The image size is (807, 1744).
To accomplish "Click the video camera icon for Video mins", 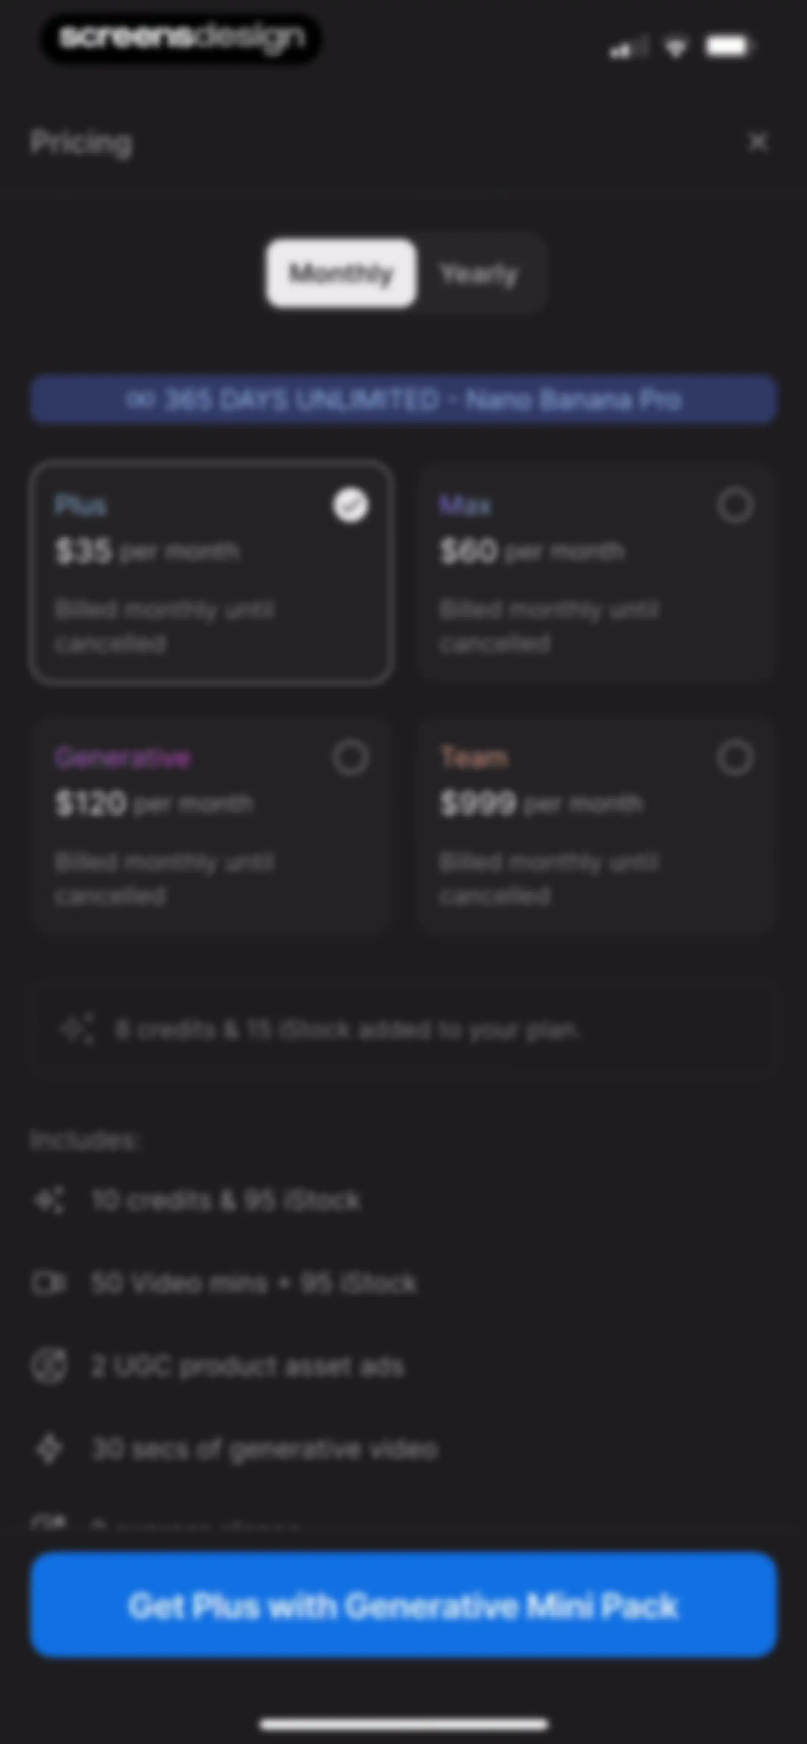I will [x=49, y=1283].
